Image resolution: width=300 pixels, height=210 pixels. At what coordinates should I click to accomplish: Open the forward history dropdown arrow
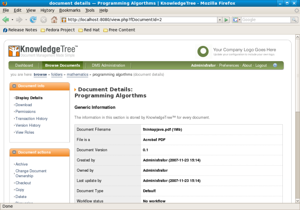point(26,20)
